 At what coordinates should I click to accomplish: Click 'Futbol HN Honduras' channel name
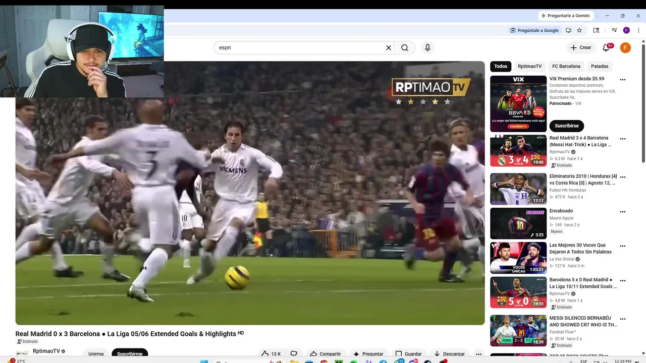point(568,190)
